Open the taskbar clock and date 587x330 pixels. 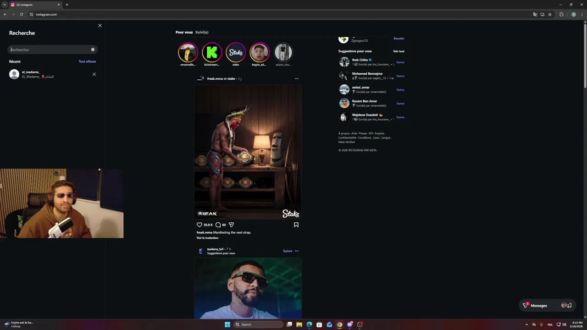pos(576,324)
